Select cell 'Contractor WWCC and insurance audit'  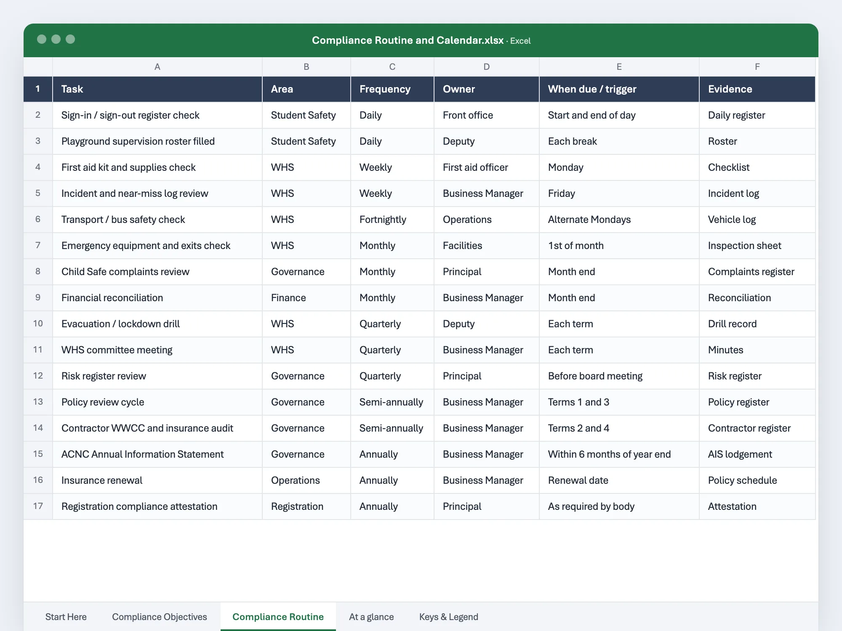pos(157,428)
